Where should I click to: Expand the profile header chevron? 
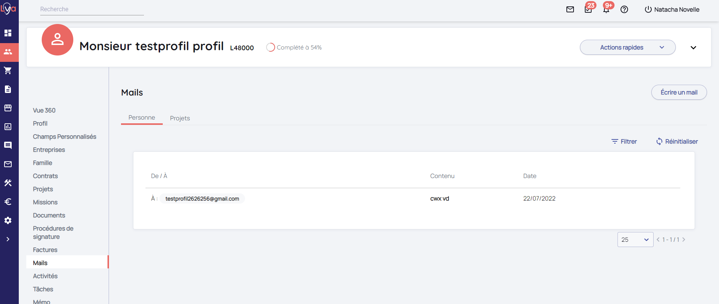(693, 48)
